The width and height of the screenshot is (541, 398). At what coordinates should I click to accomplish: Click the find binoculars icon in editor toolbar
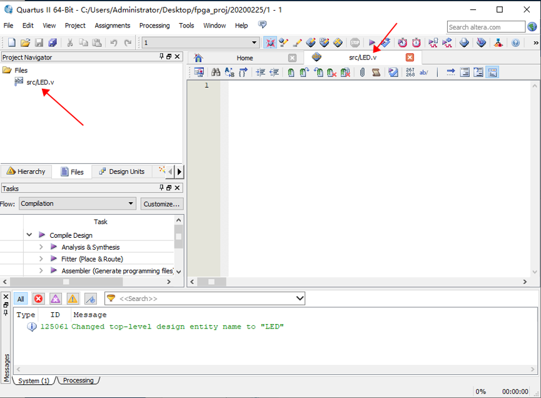click(216, 73)
